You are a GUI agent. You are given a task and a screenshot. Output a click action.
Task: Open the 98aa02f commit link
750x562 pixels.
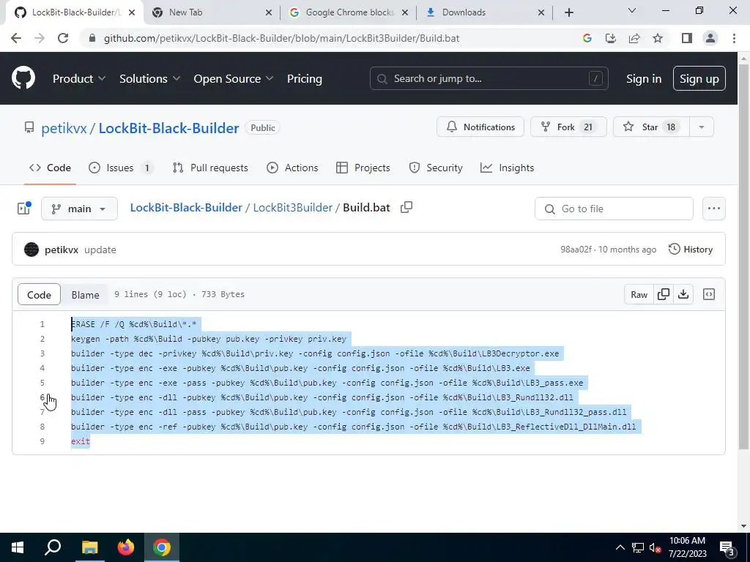pyautogui.click(x=576, y=250)
